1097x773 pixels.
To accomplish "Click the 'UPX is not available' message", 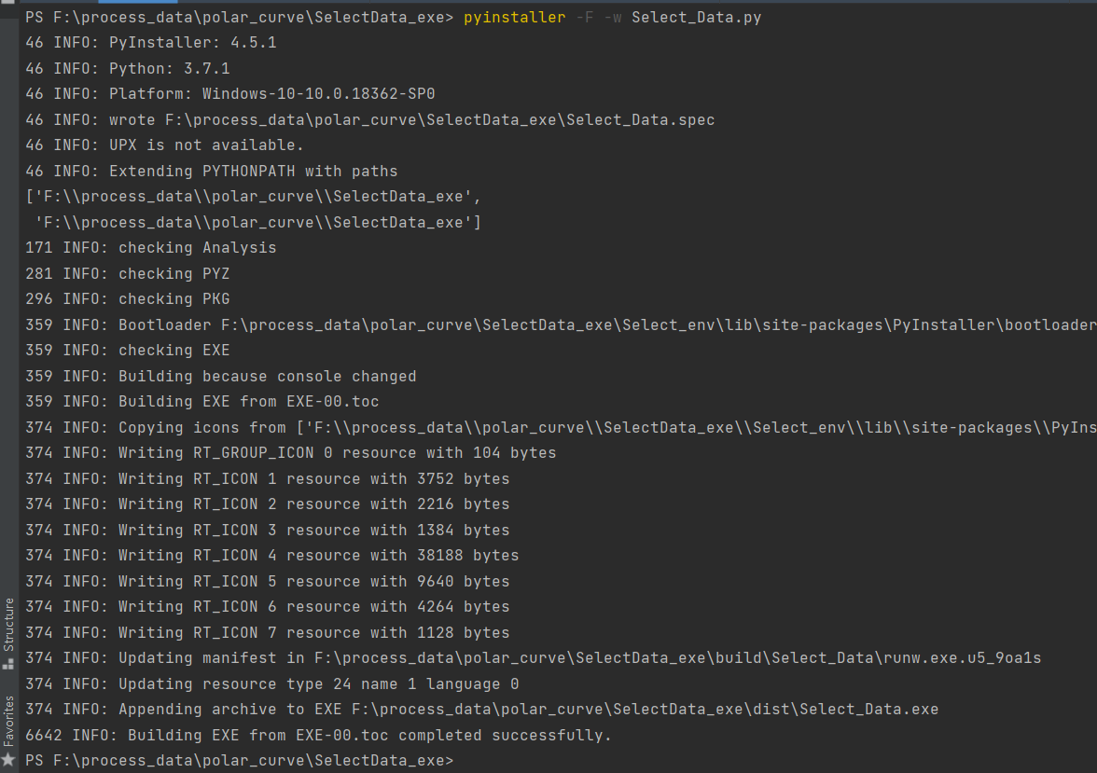I will click(206, 145).
